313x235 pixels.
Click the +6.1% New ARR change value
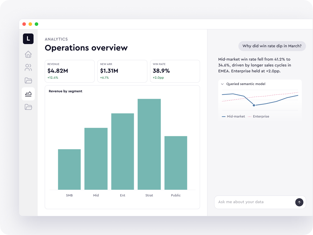(104, 78)
